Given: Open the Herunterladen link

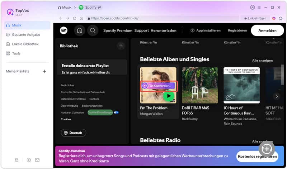Looking at the screenshot, I should [x=164, y=30].
